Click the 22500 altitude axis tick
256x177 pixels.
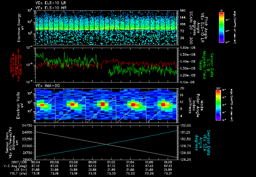click(27, 146)
